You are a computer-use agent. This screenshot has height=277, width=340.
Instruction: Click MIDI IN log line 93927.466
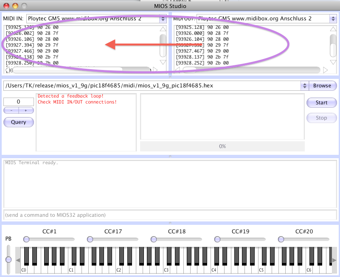tap(32, 51)
